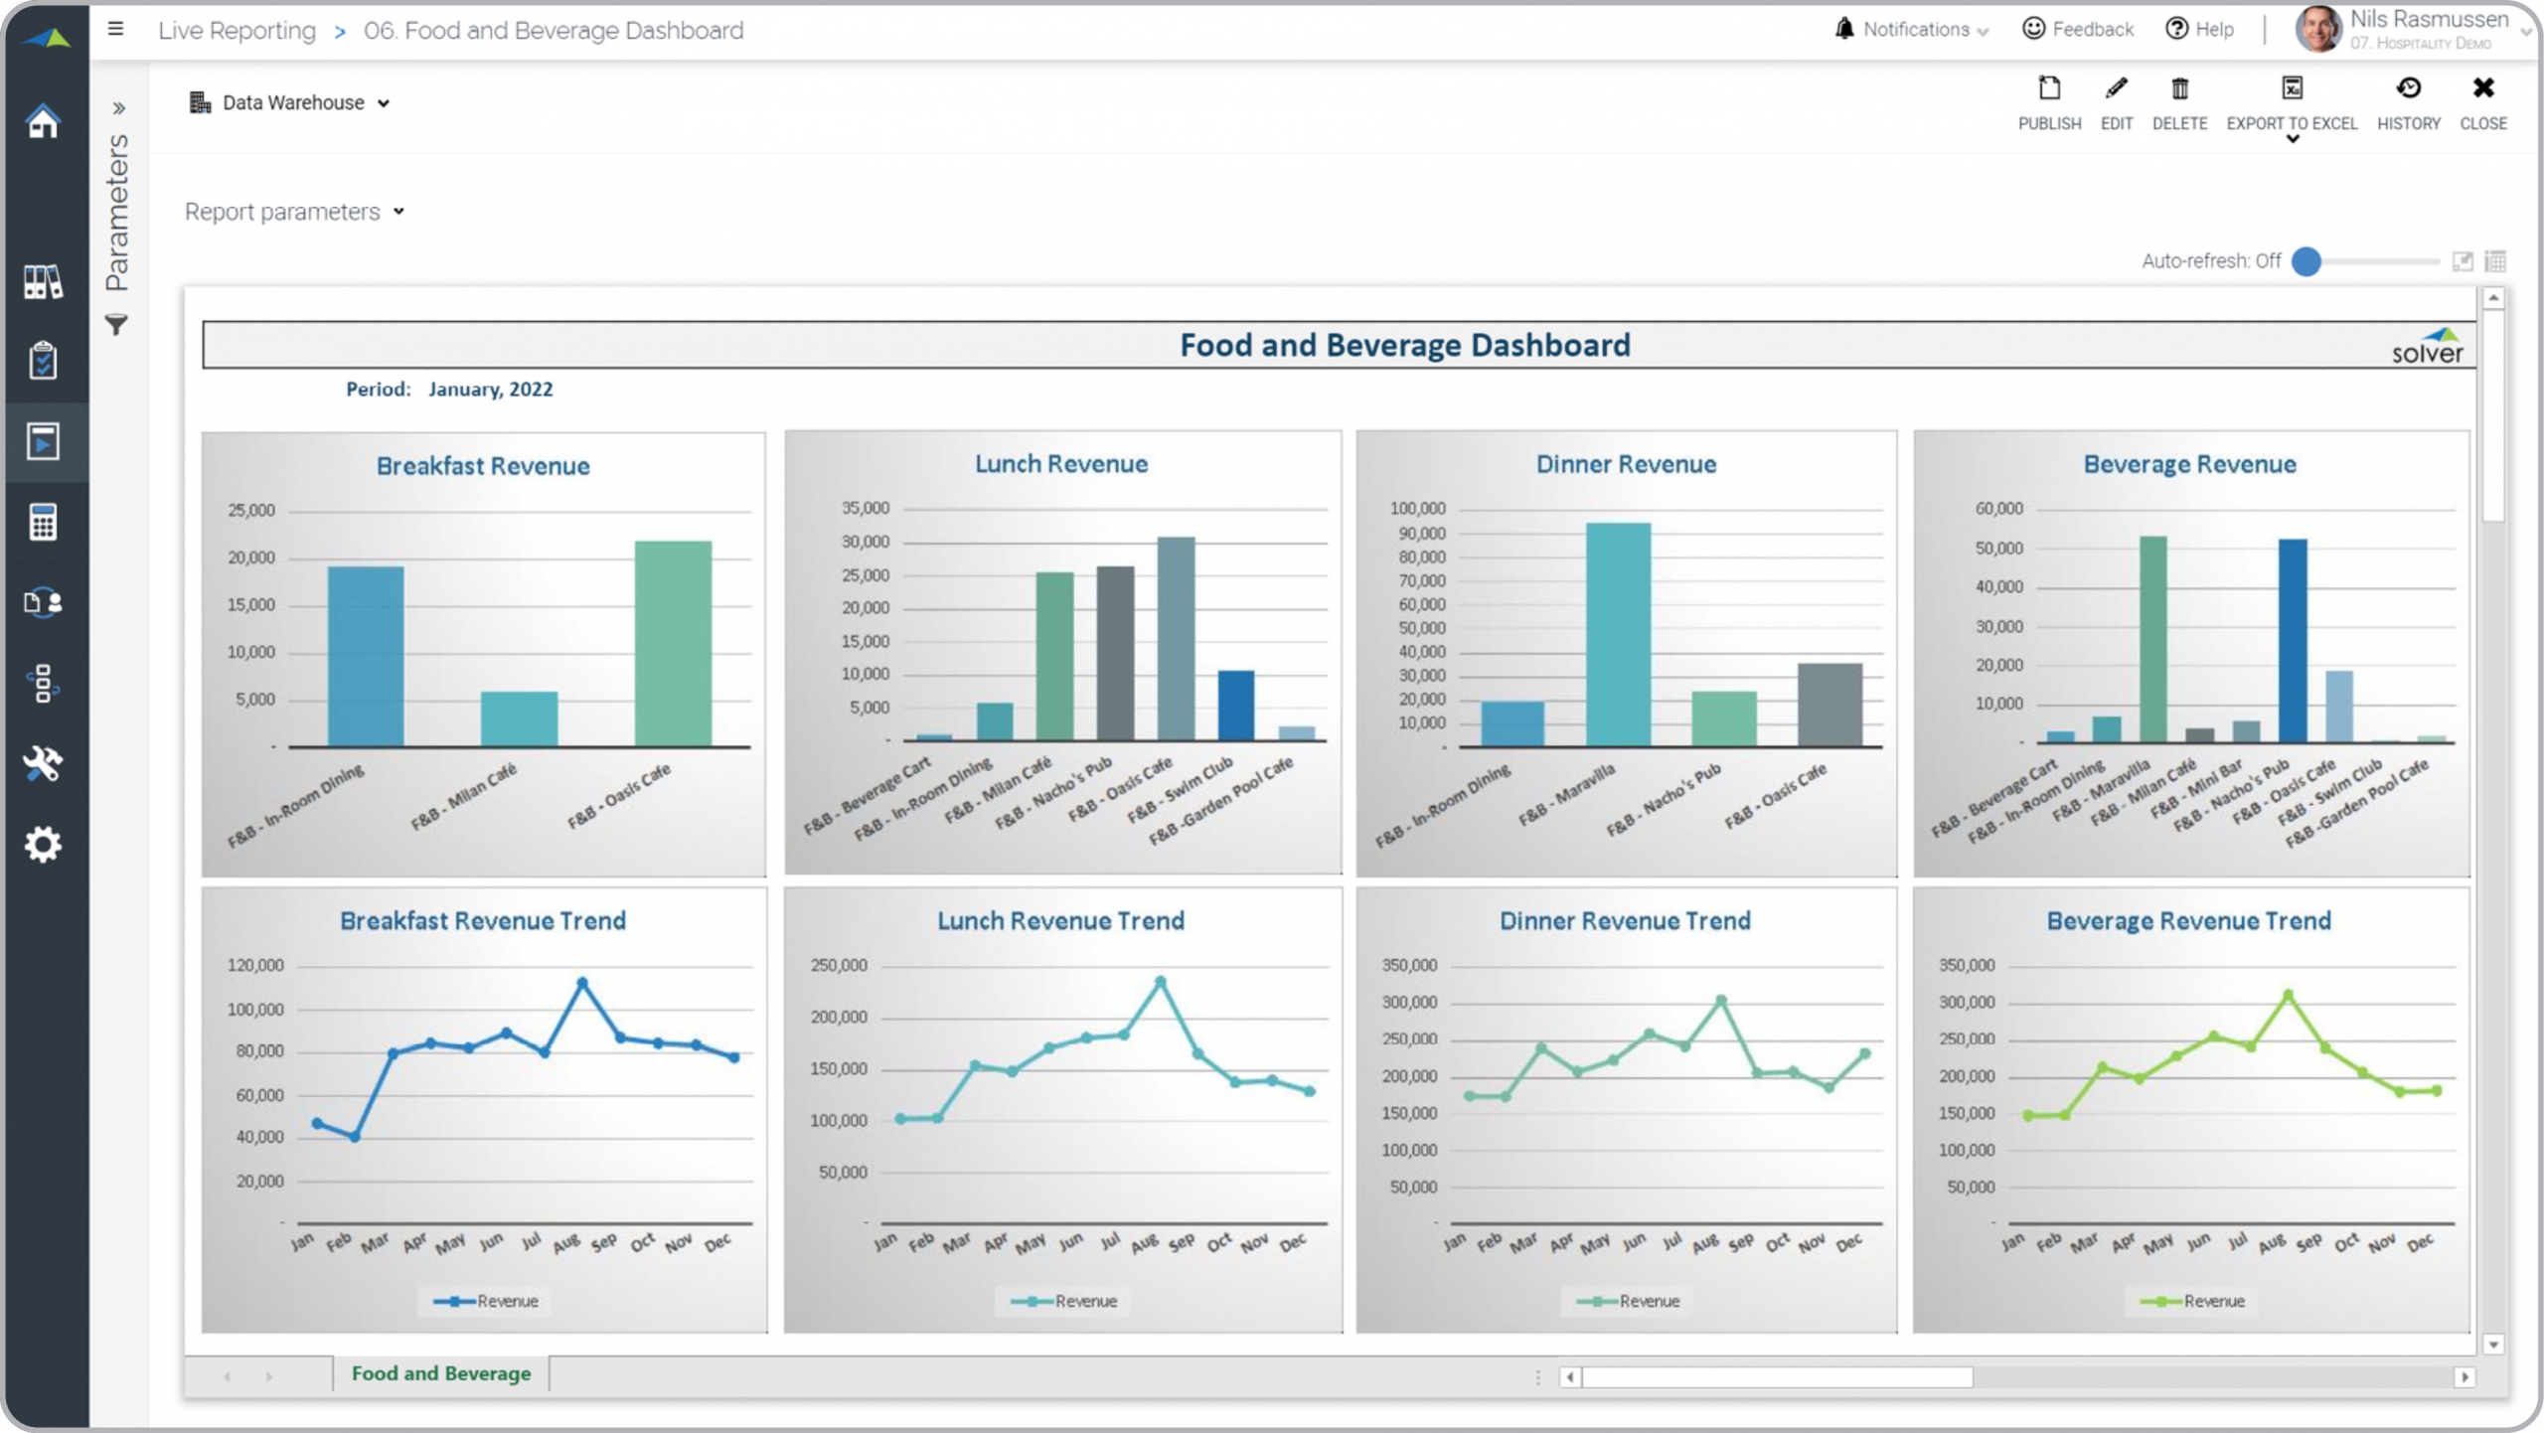Open the calculator icon in the sidebar
The image size is (2544, 1433).
43,522
